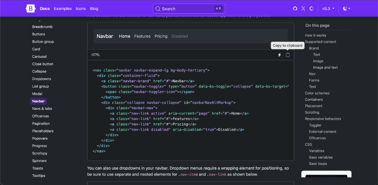Jump to Brand in On this page

(x=314, y=48)
